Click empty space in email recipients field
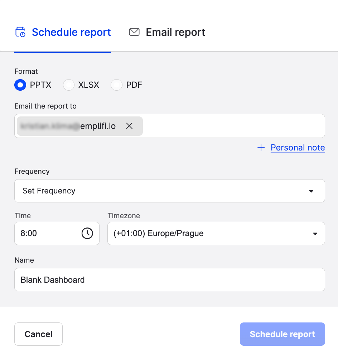The image size is (338, 359). point(233,126)
